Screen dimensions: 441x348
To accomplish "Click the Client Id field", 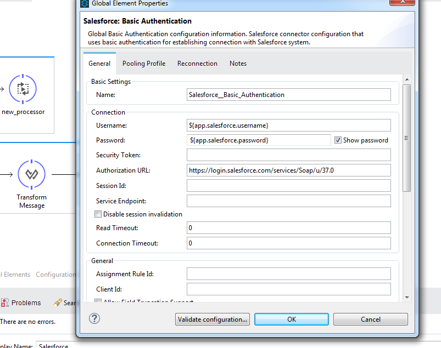I will pyautogui.click(x=288, y=289).
